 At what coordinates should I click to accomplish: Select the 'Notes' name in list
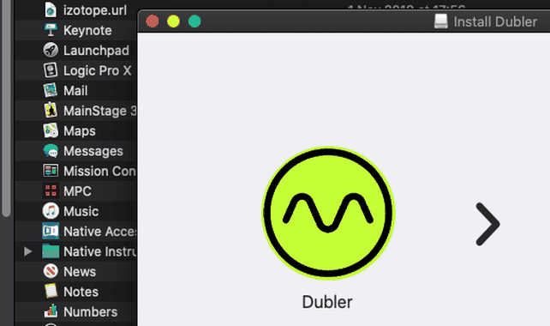[x=81, y=292]
